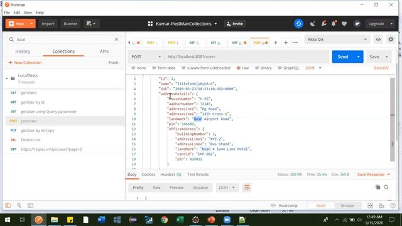402x226 pixels.
Task: Click the Beautify link
Action: click(381, 68)
